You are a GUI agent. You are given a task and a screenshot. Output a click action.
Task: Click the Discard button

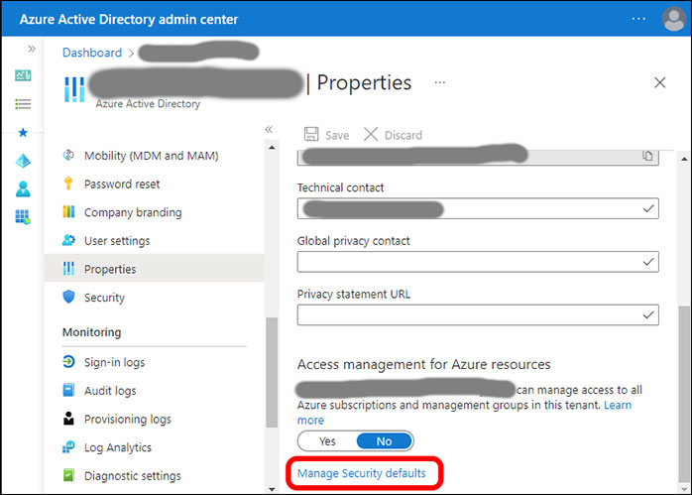click(393, 135)
